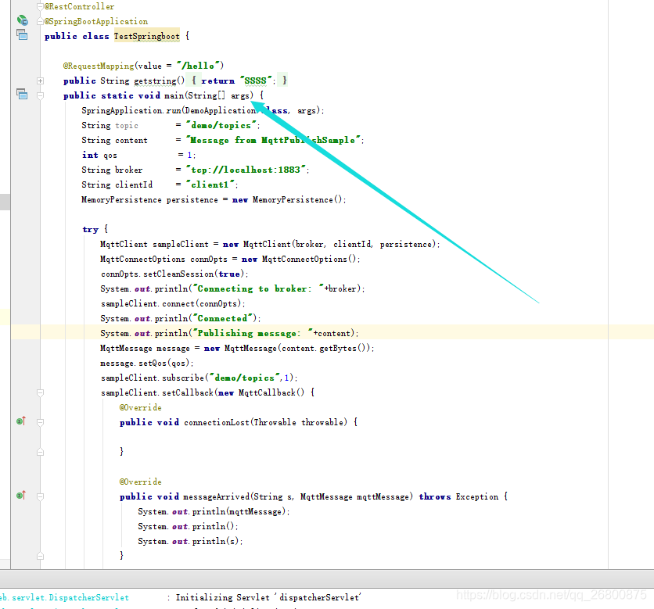Click the overriding-method arrow icon beside connectionLost
654x609 pixels.
point(20,421)
